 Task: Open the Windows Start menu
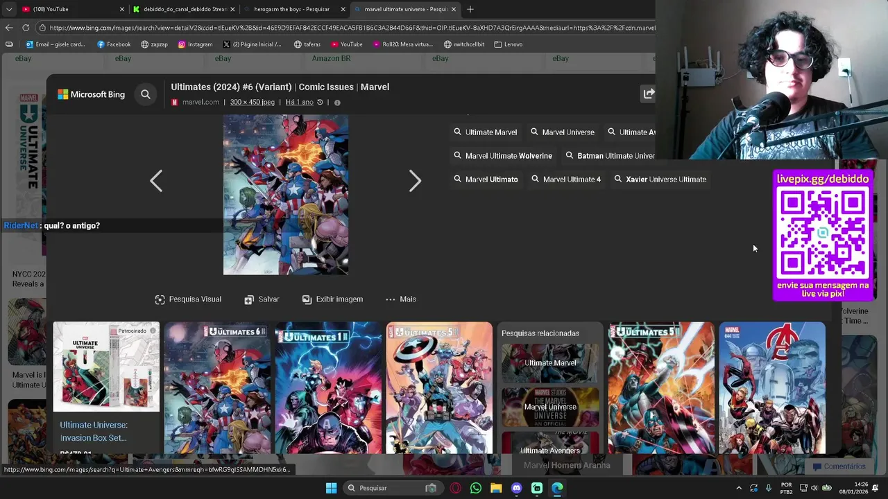point(331,488)
